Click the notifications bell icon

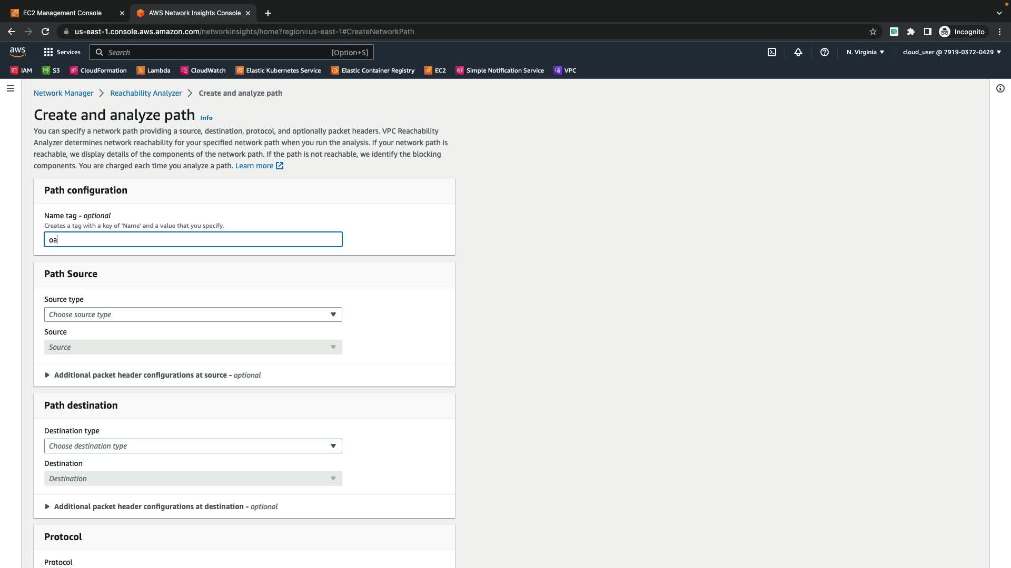pos(798,52)
